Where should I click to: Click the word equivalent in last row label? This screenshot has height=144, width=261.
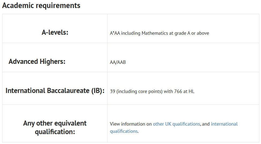click(70, 123)
